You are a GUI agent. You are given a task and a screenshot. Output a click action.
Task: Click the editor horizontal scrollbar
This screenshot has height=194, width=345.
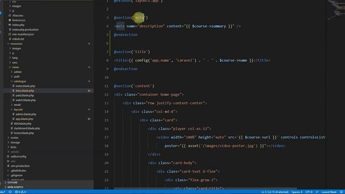tap(205, 189)
